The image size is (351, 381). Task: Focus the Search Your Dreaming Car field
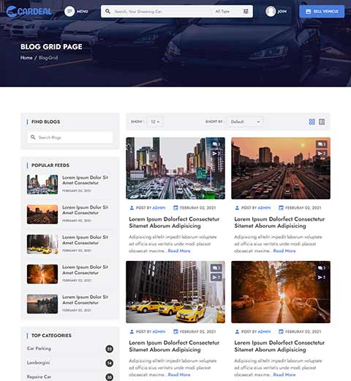pos(161,11)
